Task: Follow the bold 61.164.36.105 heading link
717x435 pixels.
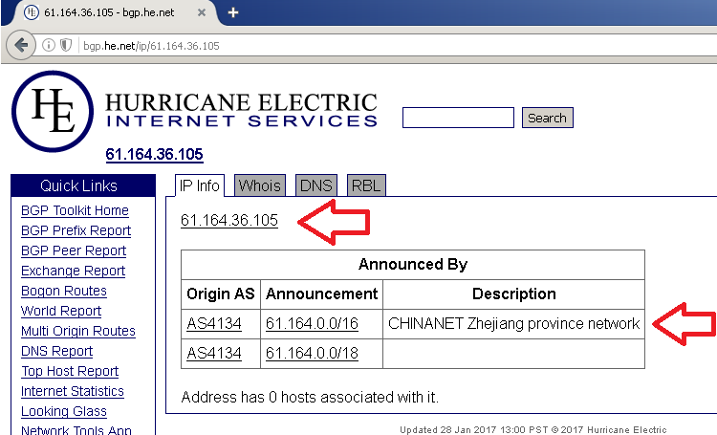Action: tap(154, 154)
